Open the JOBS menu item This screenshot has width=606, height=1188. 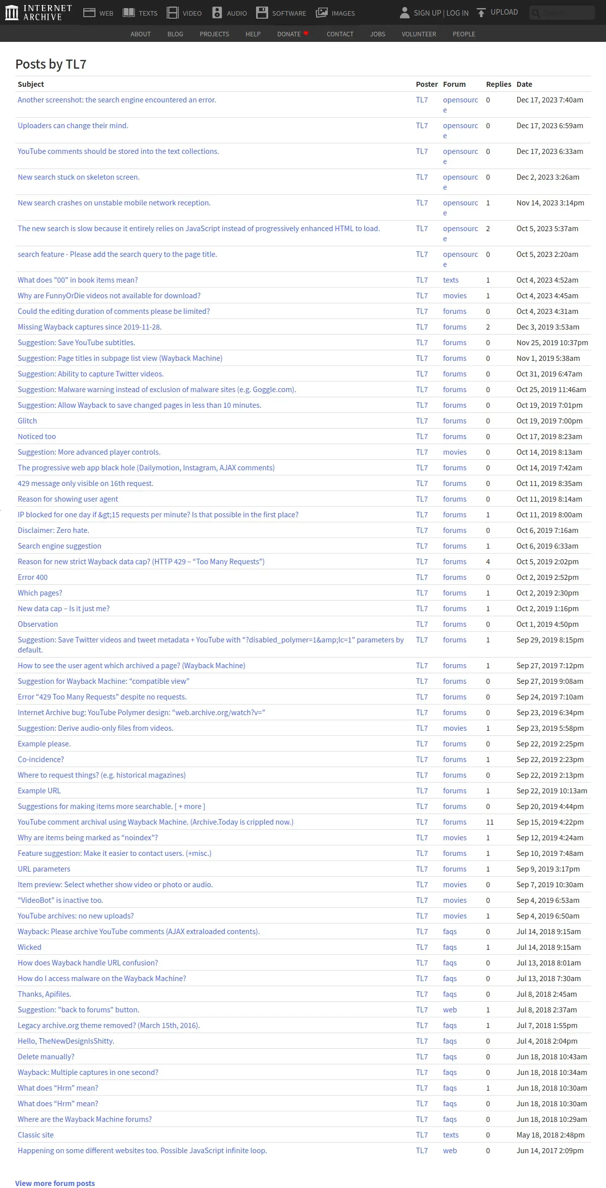click(378, 34)
